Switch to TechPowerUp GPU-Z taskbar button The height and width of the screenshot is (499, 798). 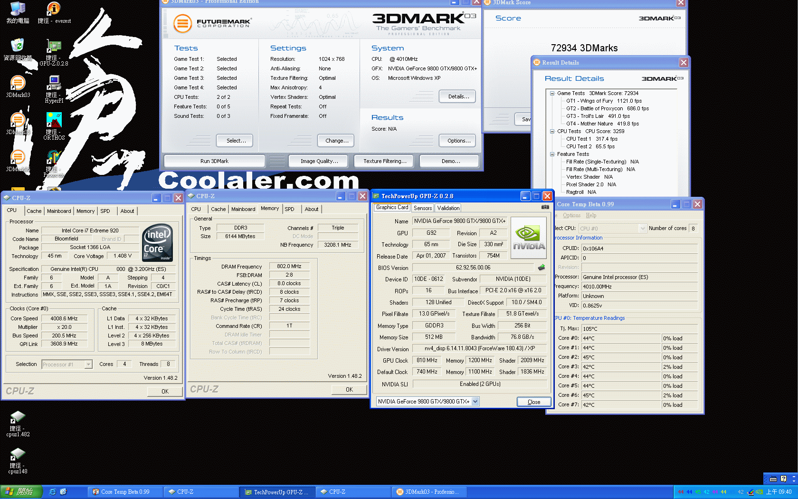pyautogui.click(x=277, y=492)
